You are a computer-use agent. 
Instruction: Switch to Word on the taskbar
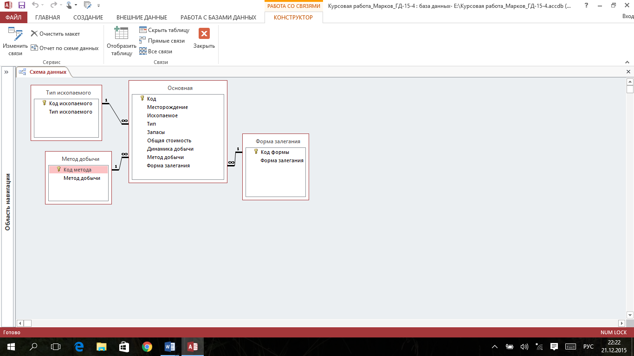(169, 347)
